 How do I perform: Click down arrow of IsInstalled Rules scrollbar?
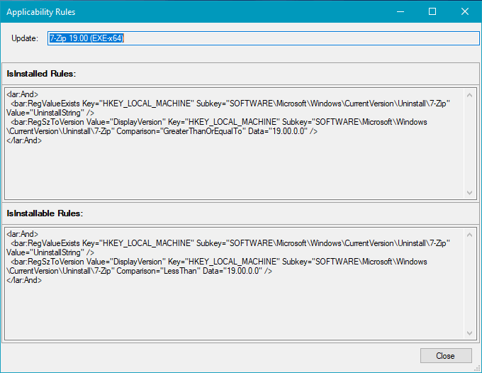469,193
